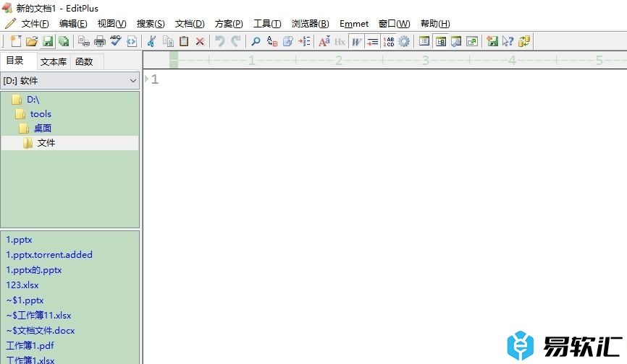Activate context help cursor icon

tap(508, 41)
